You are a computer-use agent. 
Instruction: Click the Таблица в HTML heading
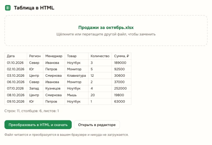[34, 8]
